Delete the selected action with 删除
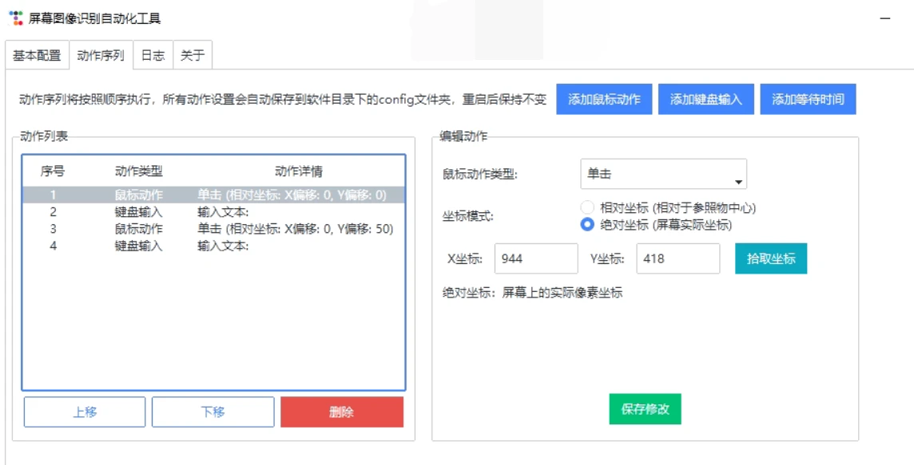The image size is (914, 465). pyautogui.click(x=341, y=412)
